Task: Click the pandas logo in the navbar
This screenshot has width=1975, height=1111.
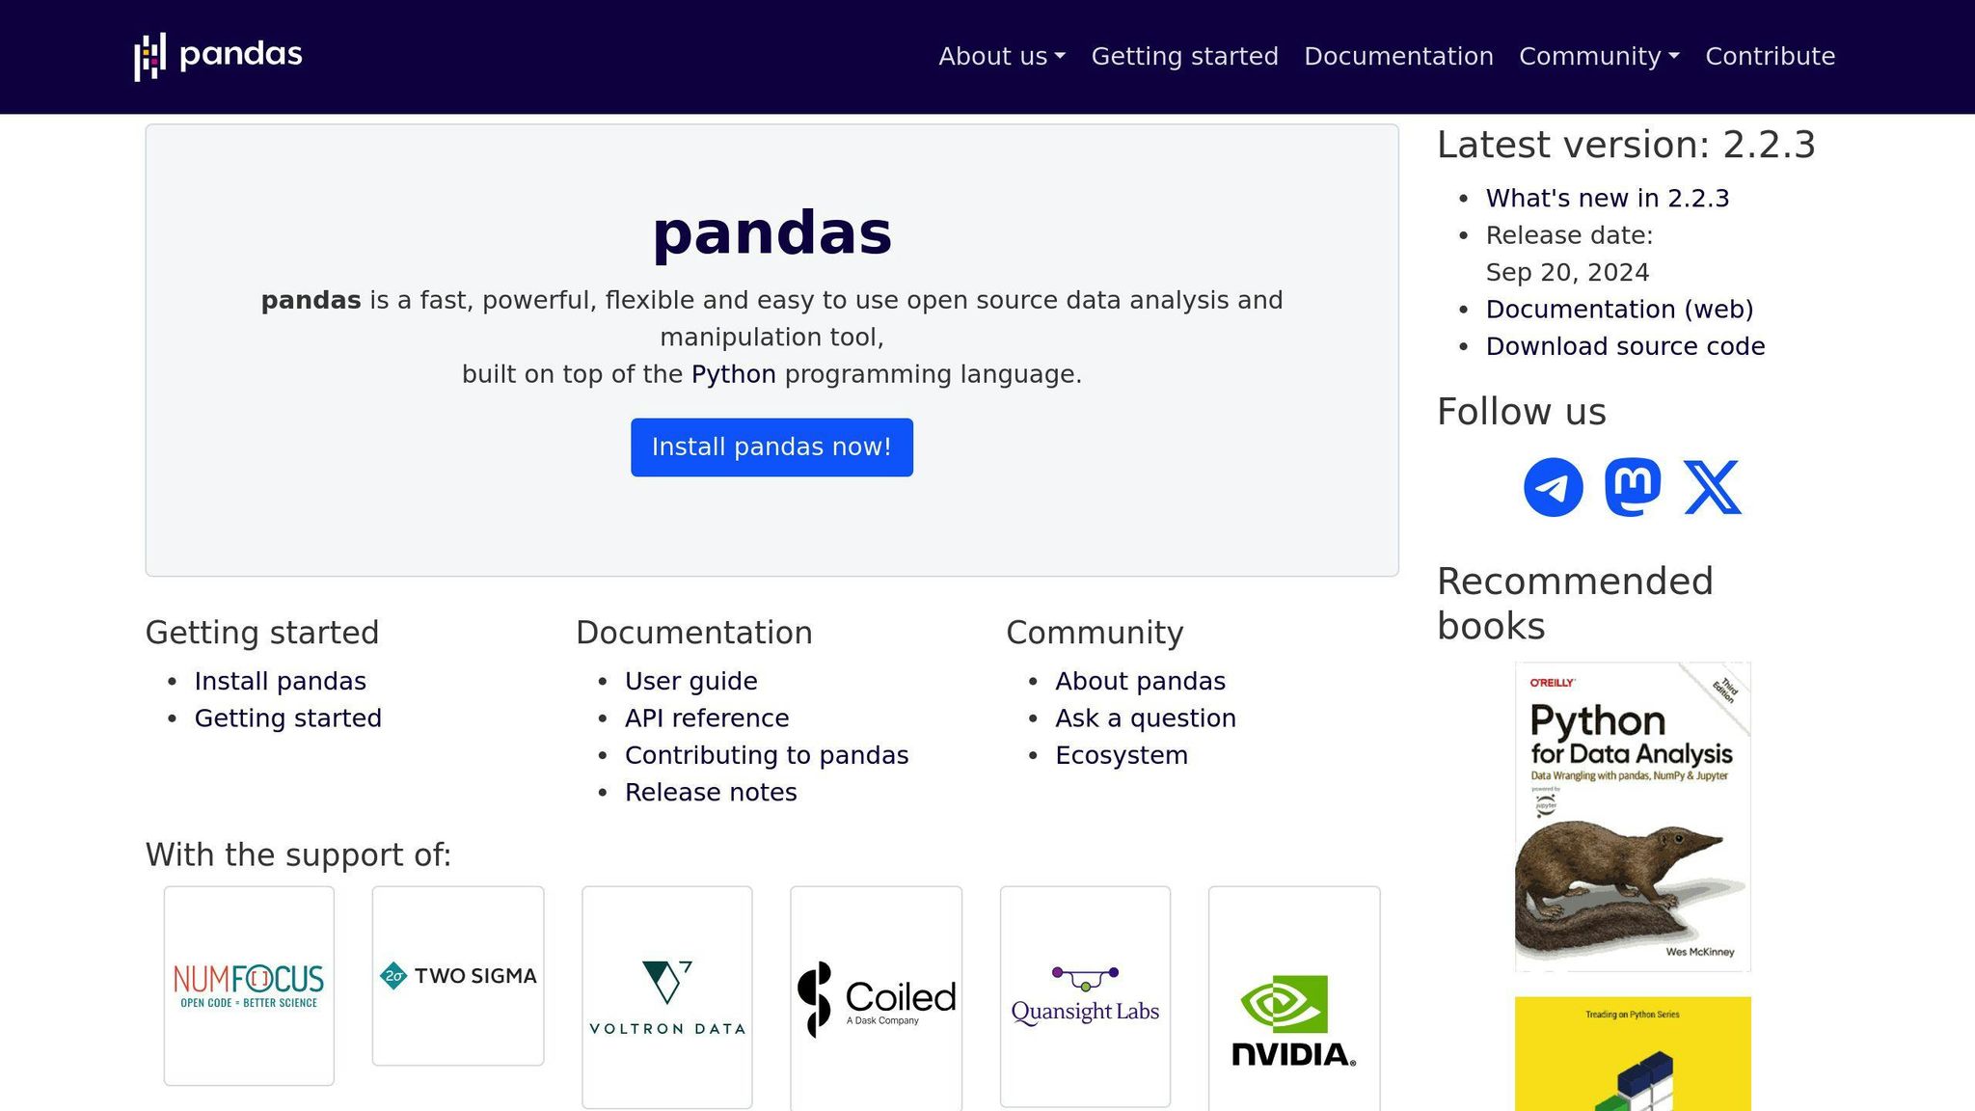Action: (218, 55)
